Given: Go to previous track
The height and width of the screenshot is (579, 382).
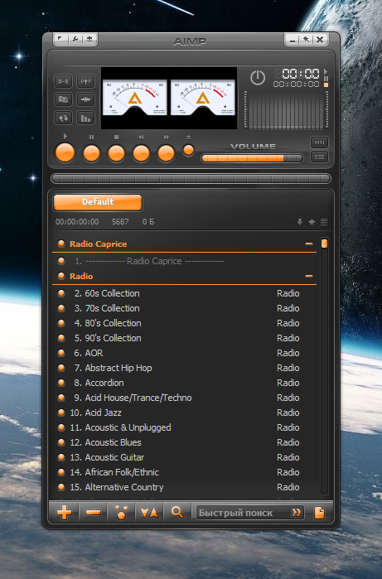Looking at the screenshot, I should click(x=141, y=153).
